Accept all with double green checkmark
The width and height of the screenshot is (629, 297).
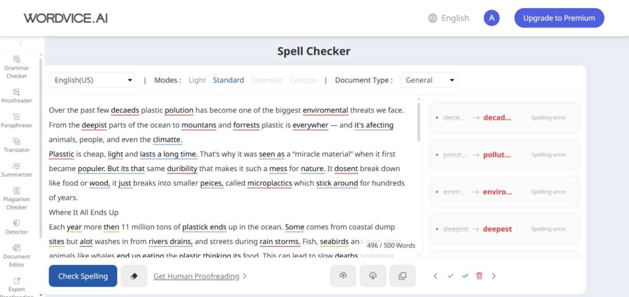point(465,275)
